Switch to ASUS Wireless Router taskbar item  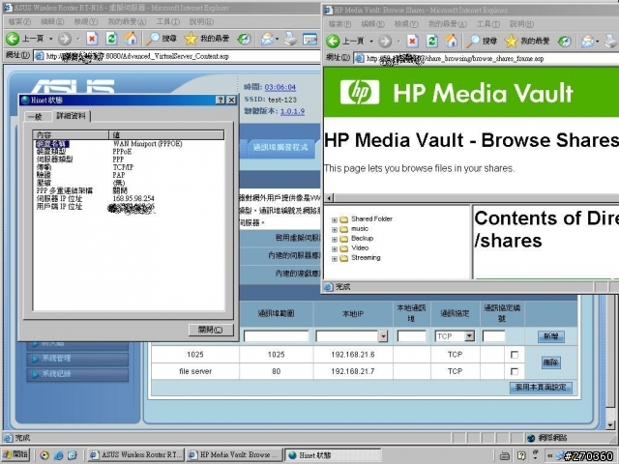coord(135,455)
